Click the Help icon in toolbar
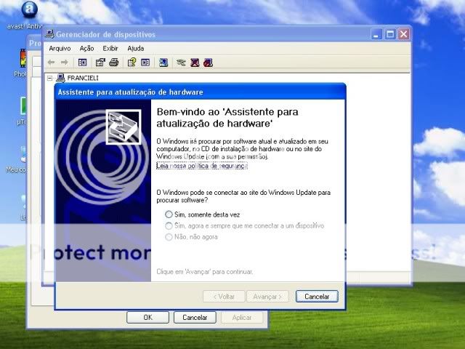The height and width of the screenshot is (349, 465). point(132,63)
